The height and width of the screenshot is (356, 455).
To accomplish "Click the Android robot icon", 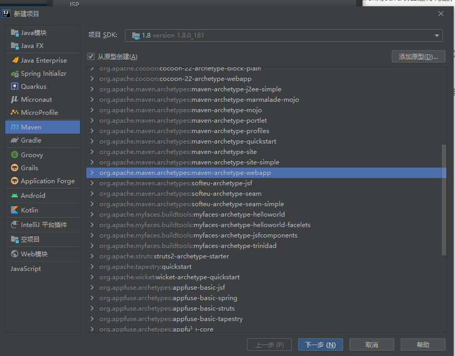I will click(x=15, y=196).
